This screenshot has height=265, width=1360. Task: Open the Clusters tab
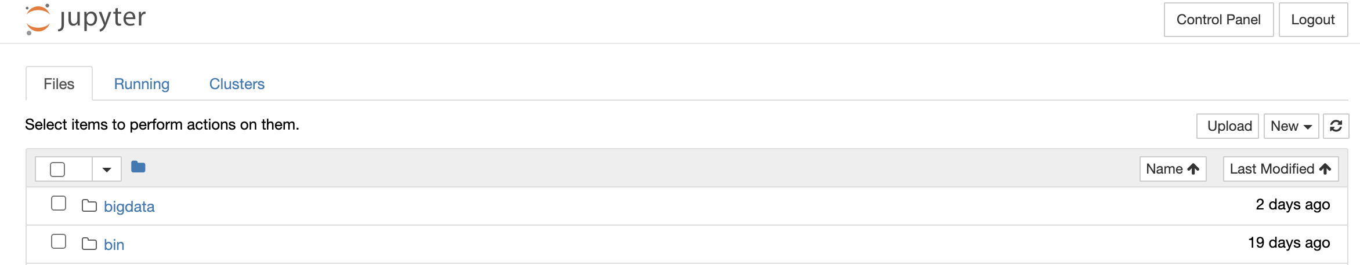click(237, 84)
